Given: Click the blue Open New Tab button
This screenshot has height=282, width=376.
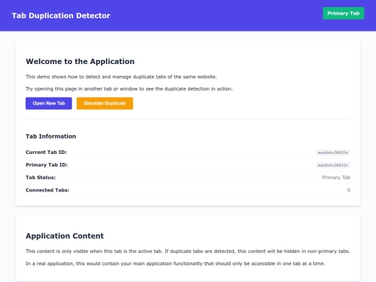Looking at the screenshot, I should 49,103.
